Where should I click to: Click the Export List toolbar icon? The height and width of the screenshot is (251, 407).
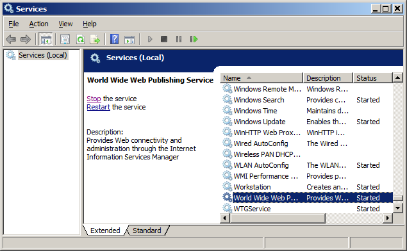coord(95,40)
